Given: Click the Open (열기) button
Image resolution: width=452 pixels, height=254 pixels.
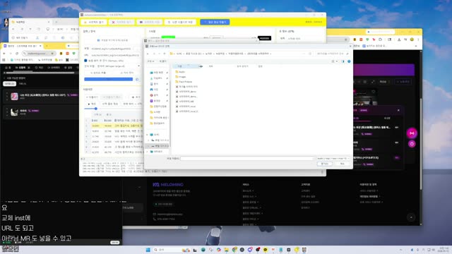Looking at the screenshot, I should pos(325,164).
